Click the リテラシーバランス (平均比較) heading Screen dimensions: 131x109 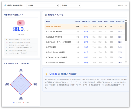[16, 63]
